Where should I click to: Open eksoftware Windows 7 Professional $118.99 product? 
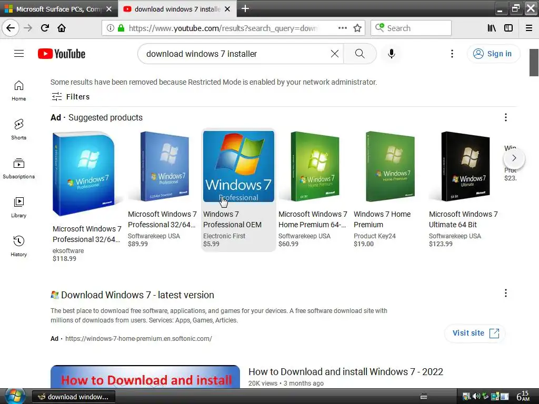click(x=87, y=197)
